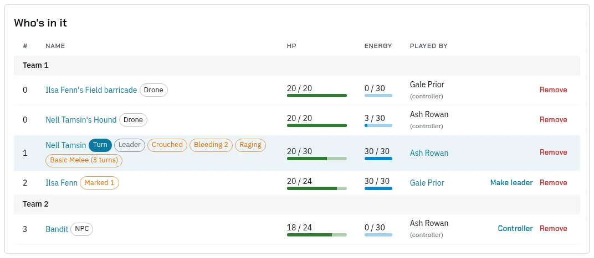
Task: Make Ilsa Fenn the leader
Action: coord(511,183)
